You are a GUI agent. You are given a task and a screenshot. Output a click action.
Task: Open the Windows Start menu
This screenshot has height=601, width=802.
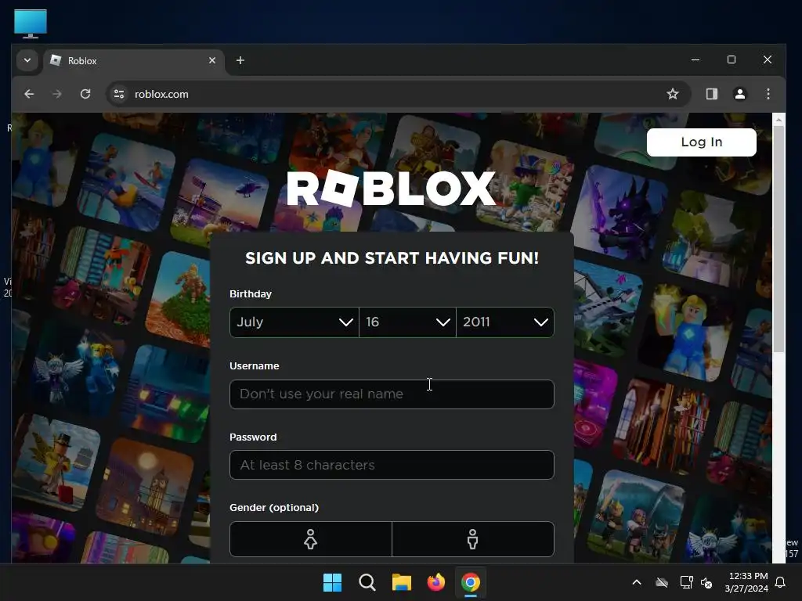[332, 582]
